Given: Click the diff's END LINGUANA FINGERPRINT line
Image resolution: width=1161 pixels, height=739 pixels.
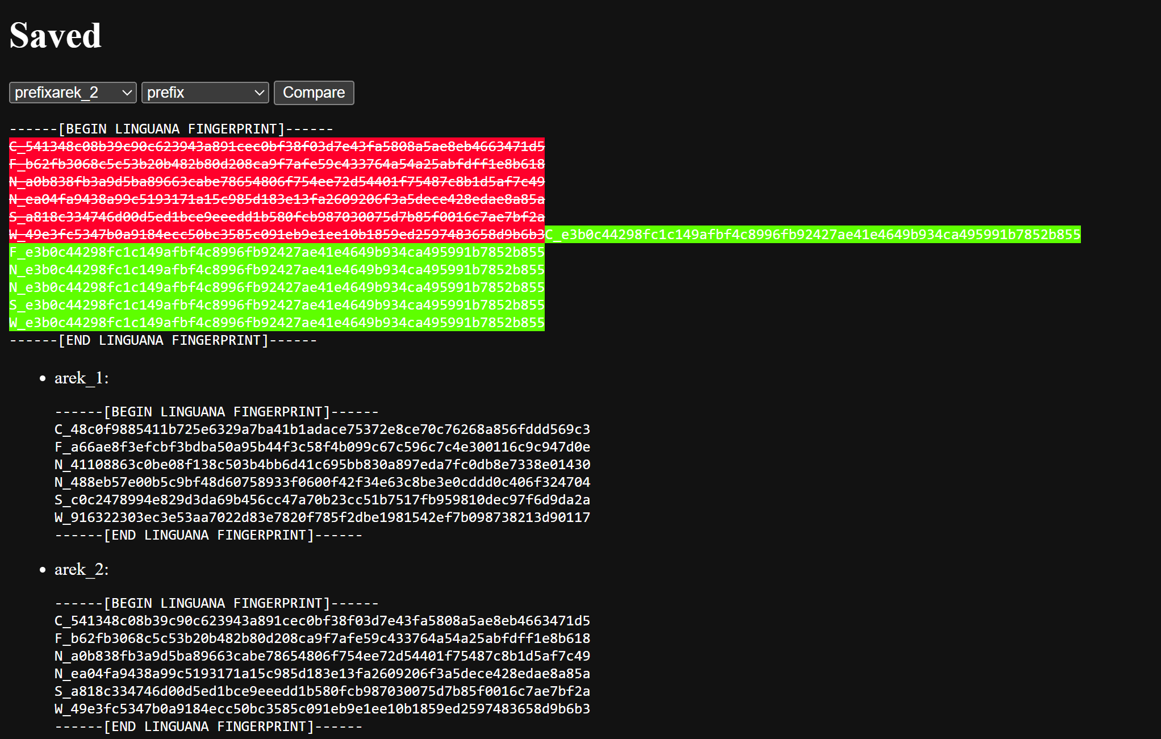Looking at the screenshot, I should (x=163, y=340).
